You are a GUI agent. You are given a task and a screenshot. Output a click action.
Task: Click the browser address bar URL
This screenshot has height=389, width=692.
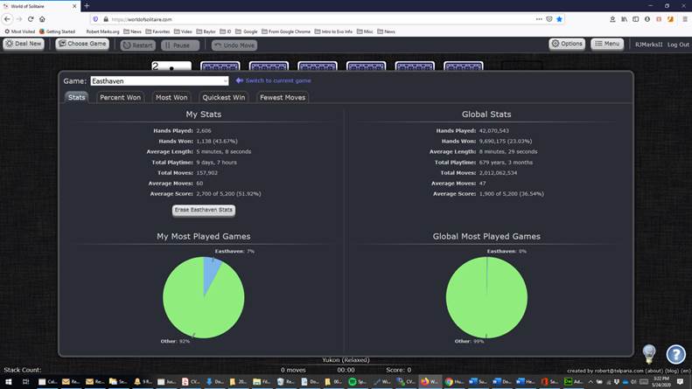[x=262, y=18]
